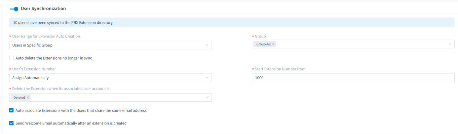Image resolution: width=458 pixels, height=134 pixels.
Task: Open User Range for Extension Auto Creation dropdown
Action: point(110,45)
